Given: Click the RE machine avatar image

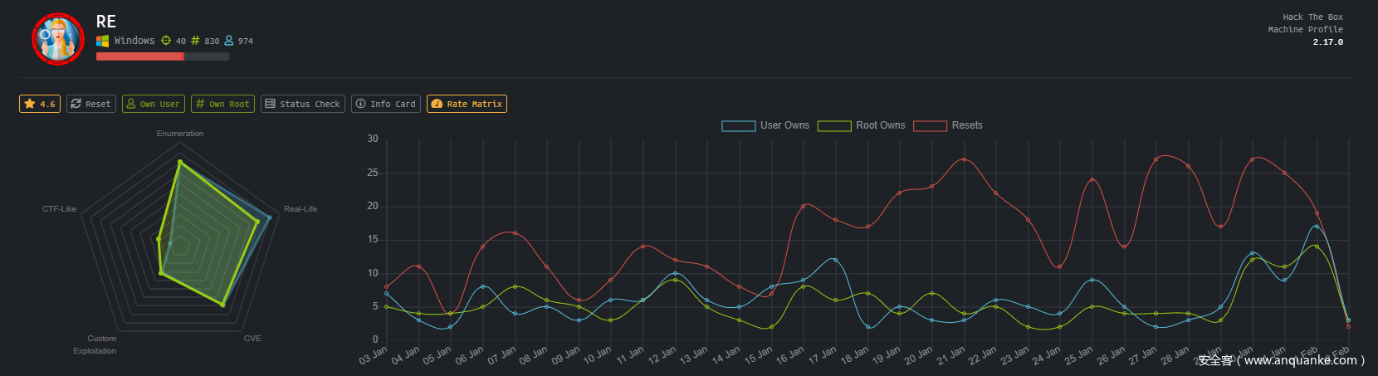Looking at the screenshot, I should pyautogui.click(x=58, y=39).
